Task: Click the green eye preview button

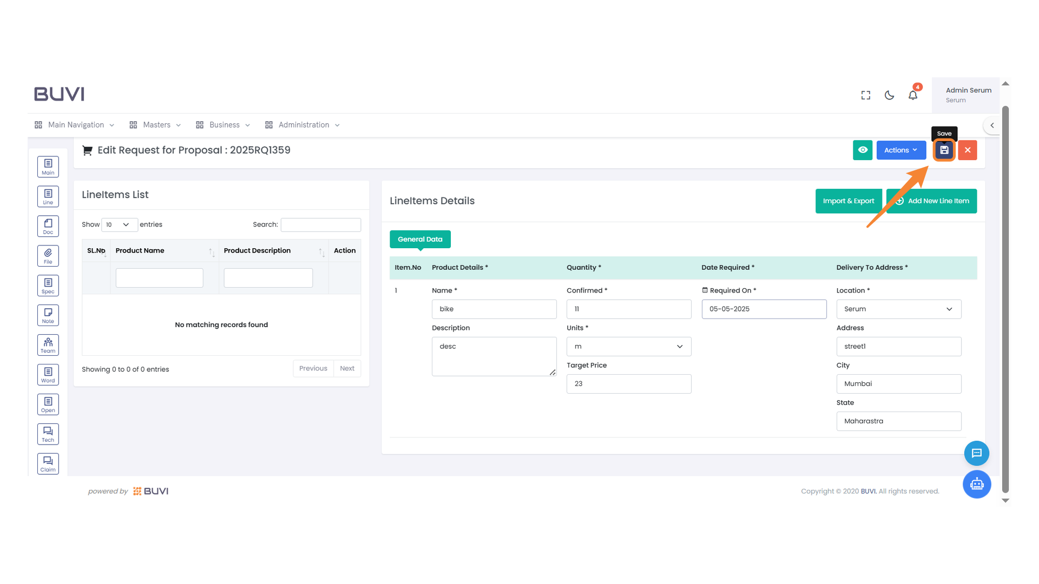Action: (863, 150)
